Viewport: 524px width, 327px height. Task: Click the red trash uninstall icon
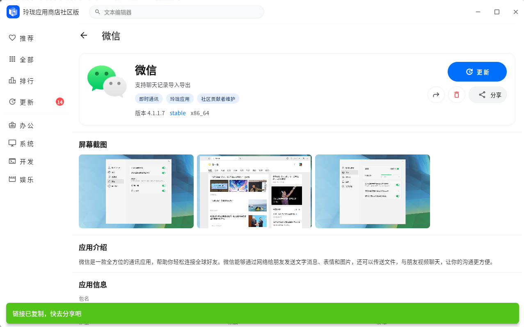tap(457, 95)
